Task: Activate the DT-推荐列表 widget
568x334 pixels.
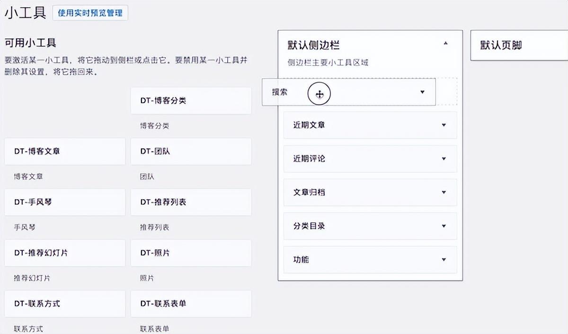Action: [191, 202]
